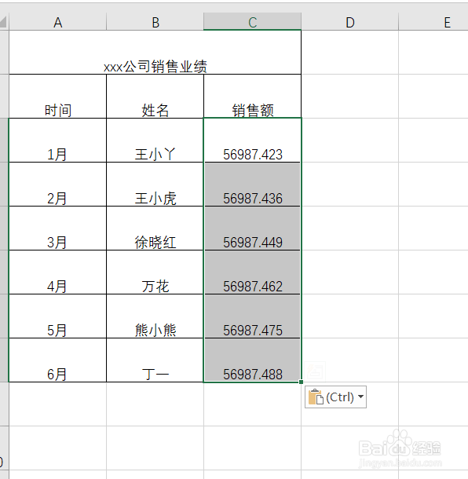Screen dimensions: 468x479
Task: Select the 4月 cell
Action: [58, 272]
